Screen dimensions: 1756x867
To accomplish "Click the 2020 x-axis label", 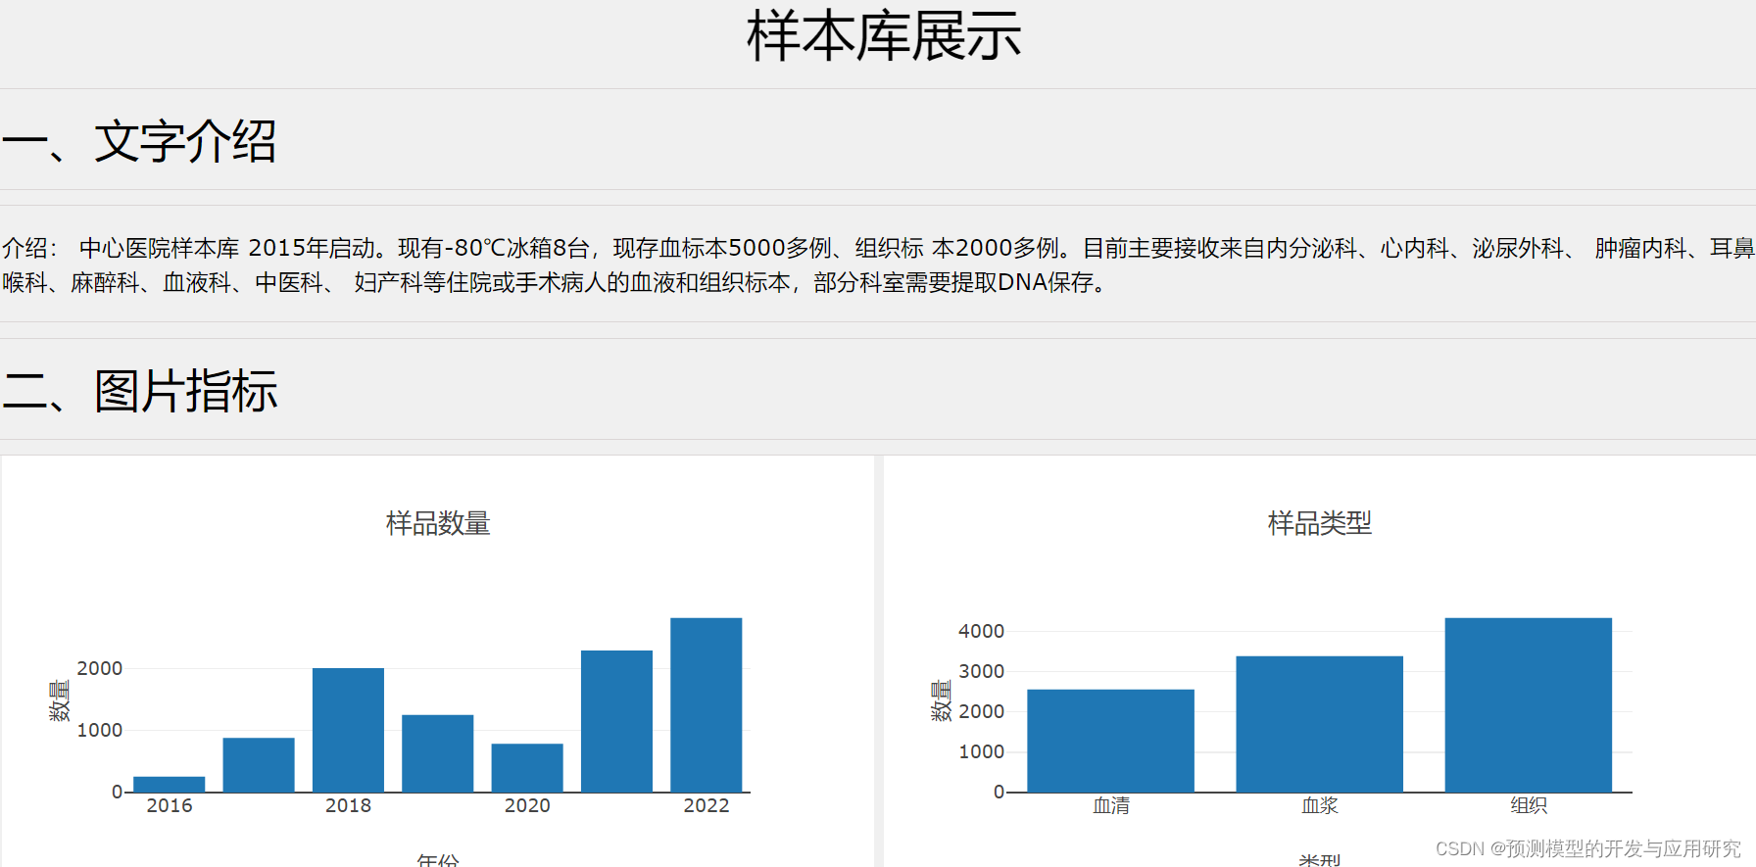I will (527, 805).
